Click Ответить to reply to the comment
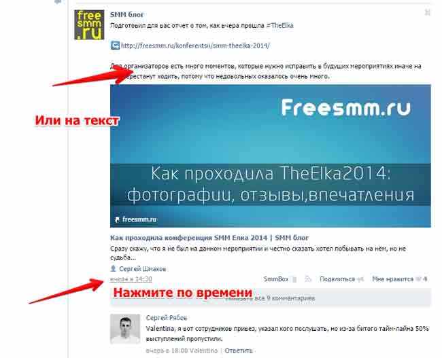This screenshot has height=358, width=442. tap(239, 351)
